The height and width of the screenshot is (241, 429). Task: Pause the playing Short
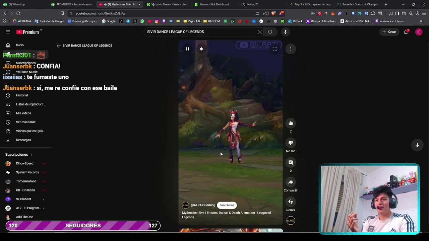point(187,49)
